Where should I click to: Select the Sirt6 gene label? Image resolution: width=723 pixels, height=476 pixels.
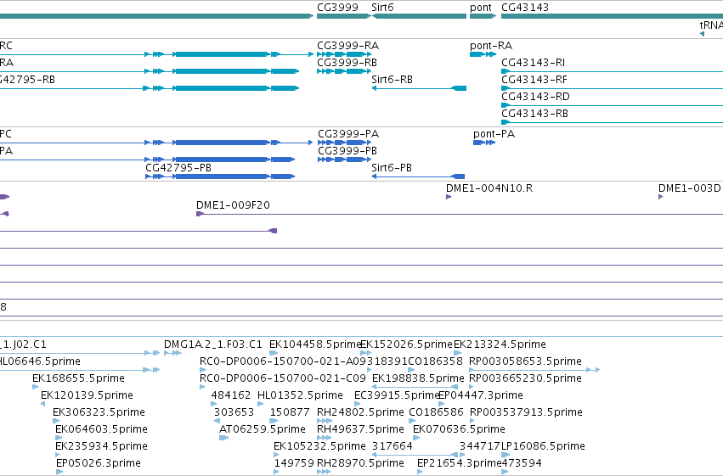pos(382,8)
